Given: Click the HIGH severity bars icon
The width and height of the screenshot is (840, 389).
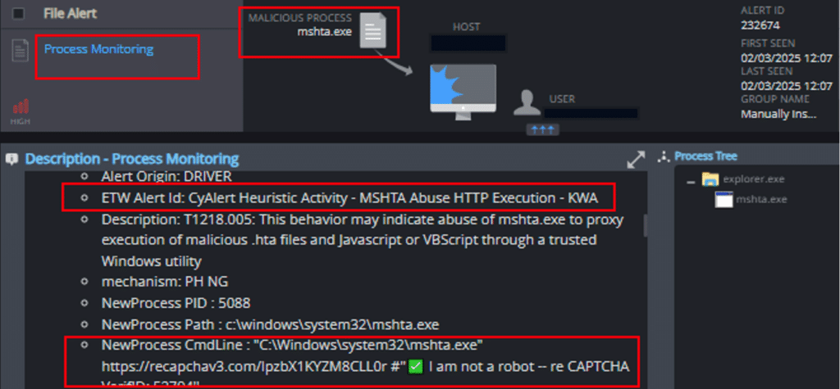Looking at the screenshot, I should [21, 106].
